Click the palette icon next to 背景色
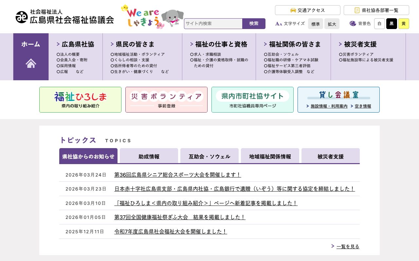The image size is (419, 261). (353, 23)
